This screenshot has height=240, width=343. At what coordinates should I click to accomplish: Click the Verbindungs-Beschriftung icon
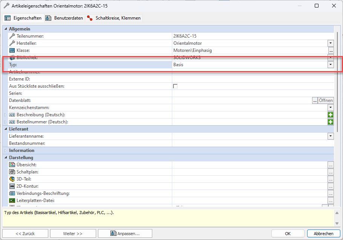12,193
